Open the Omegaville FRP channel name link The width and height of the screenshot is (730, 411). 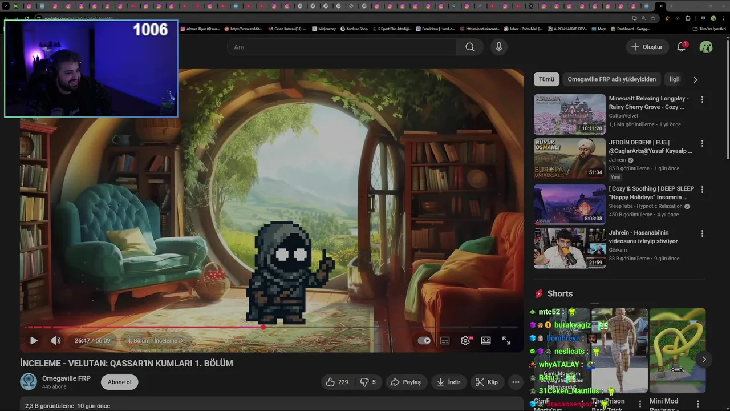66,378
